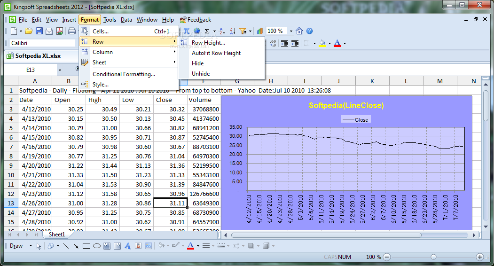Image resolution: width=494 pixels, height=266 pixels.
Task: Choose Cells... from the Format menu
Action: pyautogui.click(x=129, y=31)
